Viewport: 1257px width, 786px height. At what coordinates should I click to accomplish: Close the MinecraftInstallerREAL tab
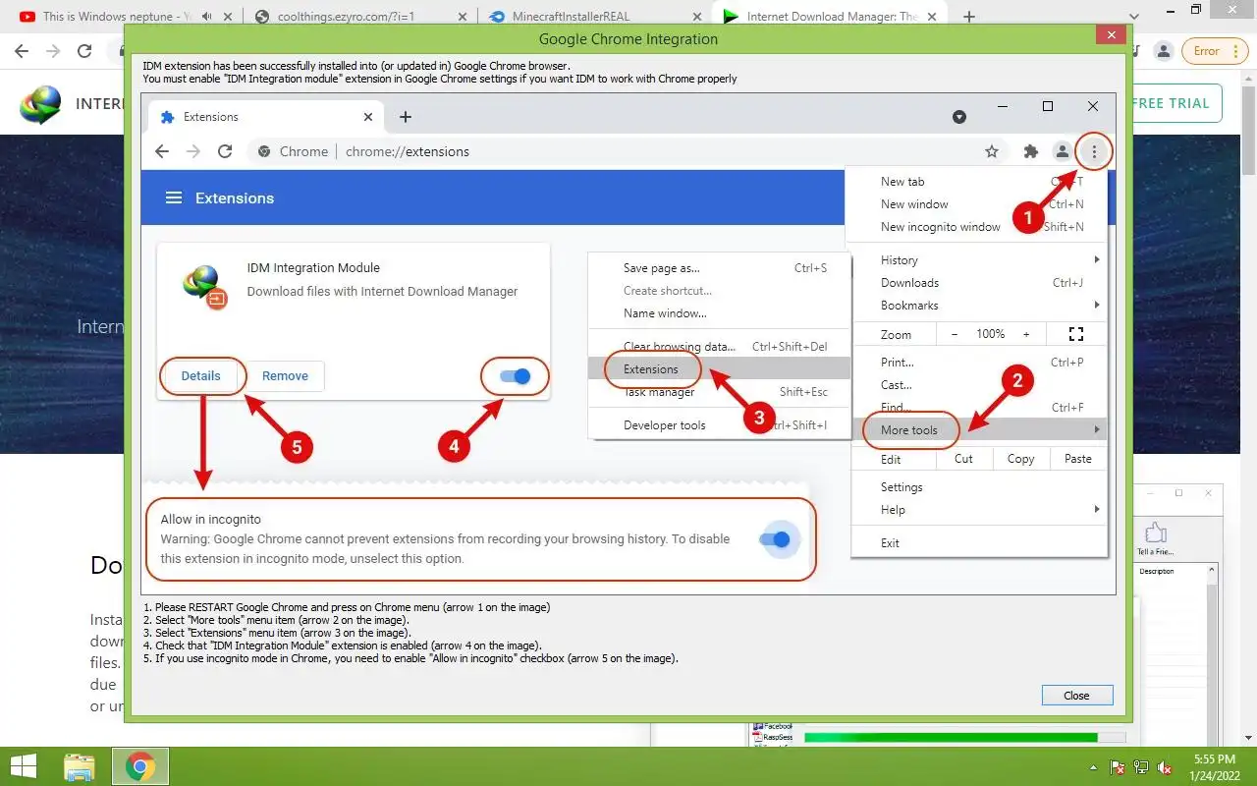tap(696, 17)
